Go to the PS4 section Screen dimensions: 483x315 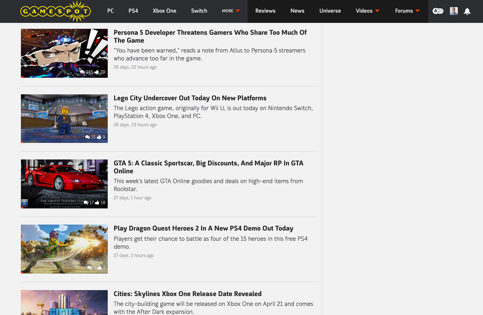(x=133, y=11)
